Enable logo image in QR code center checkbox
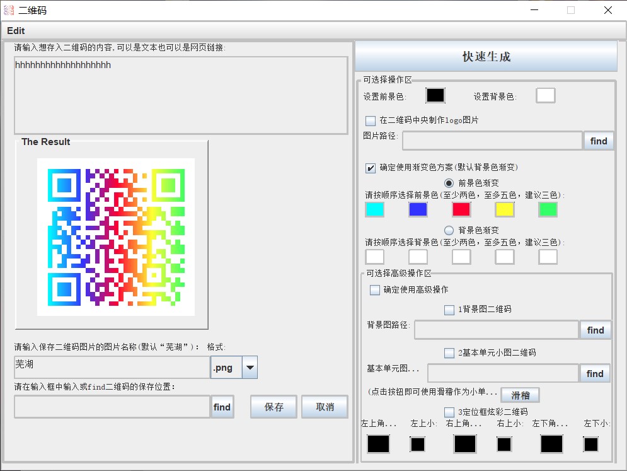627x471 pixels. click(371, 120)
